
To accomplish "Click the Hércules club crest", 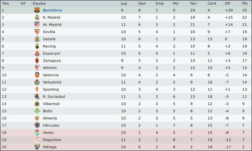I will click(x=37, y=125).
